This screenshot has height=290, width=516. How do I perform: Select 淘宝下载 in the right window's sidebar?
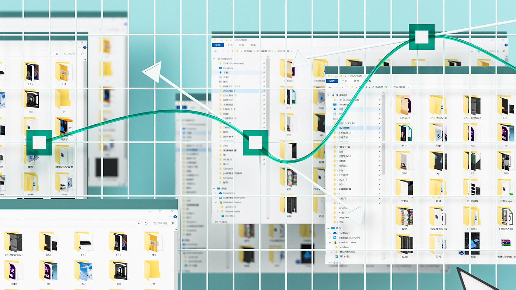345,146
